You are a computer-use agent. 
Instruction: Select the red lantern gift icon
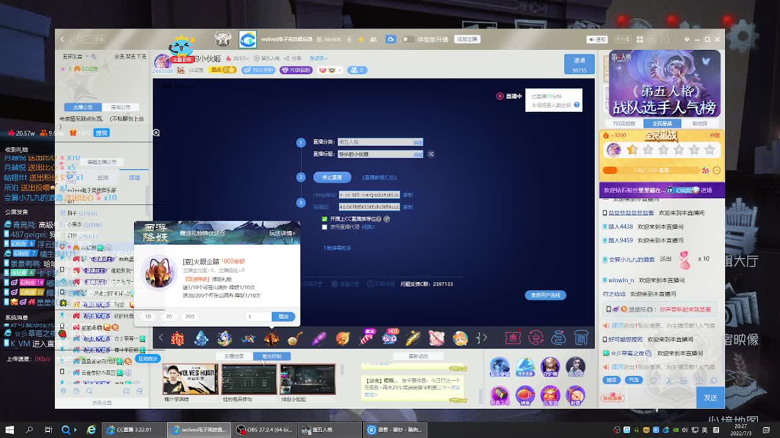[x=177, y=338]
